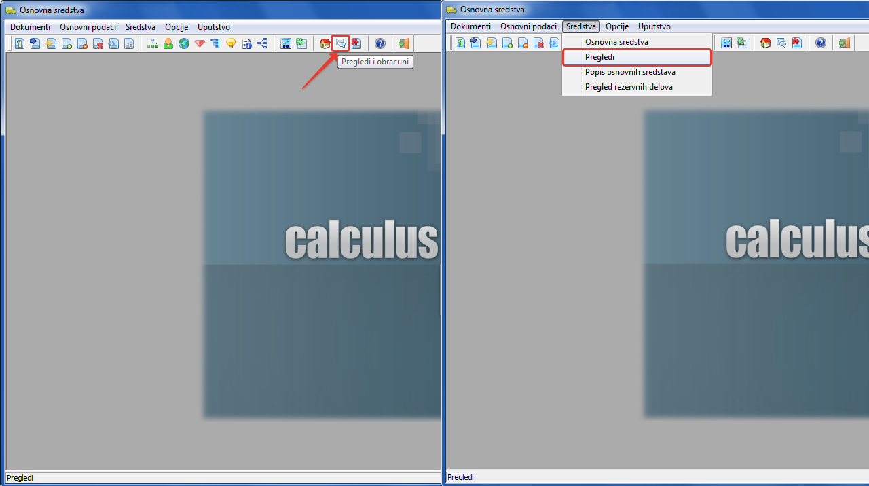Click the blue table grid icon in the window with the open Sredstva menu
The height and width of the screenshot is (486, 869).
[726, 43]
